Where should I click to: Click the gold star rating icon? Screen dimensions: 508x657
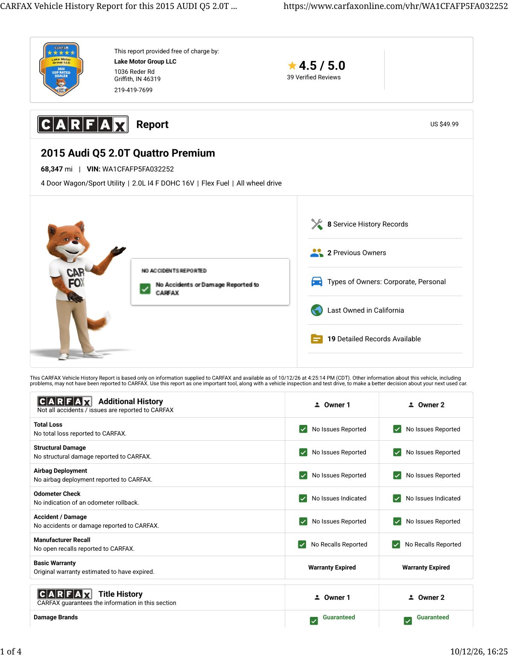coord(292,66)
